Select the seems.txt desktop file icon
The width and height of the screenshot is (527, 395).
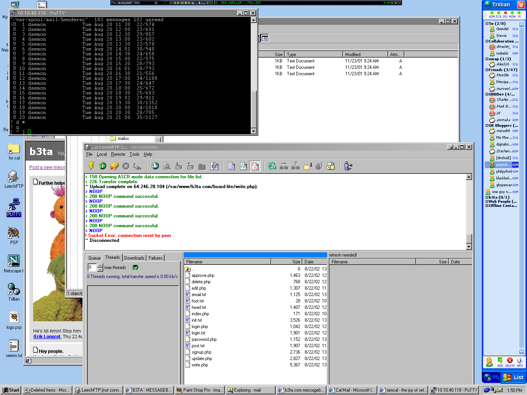(x=14, y=349)
